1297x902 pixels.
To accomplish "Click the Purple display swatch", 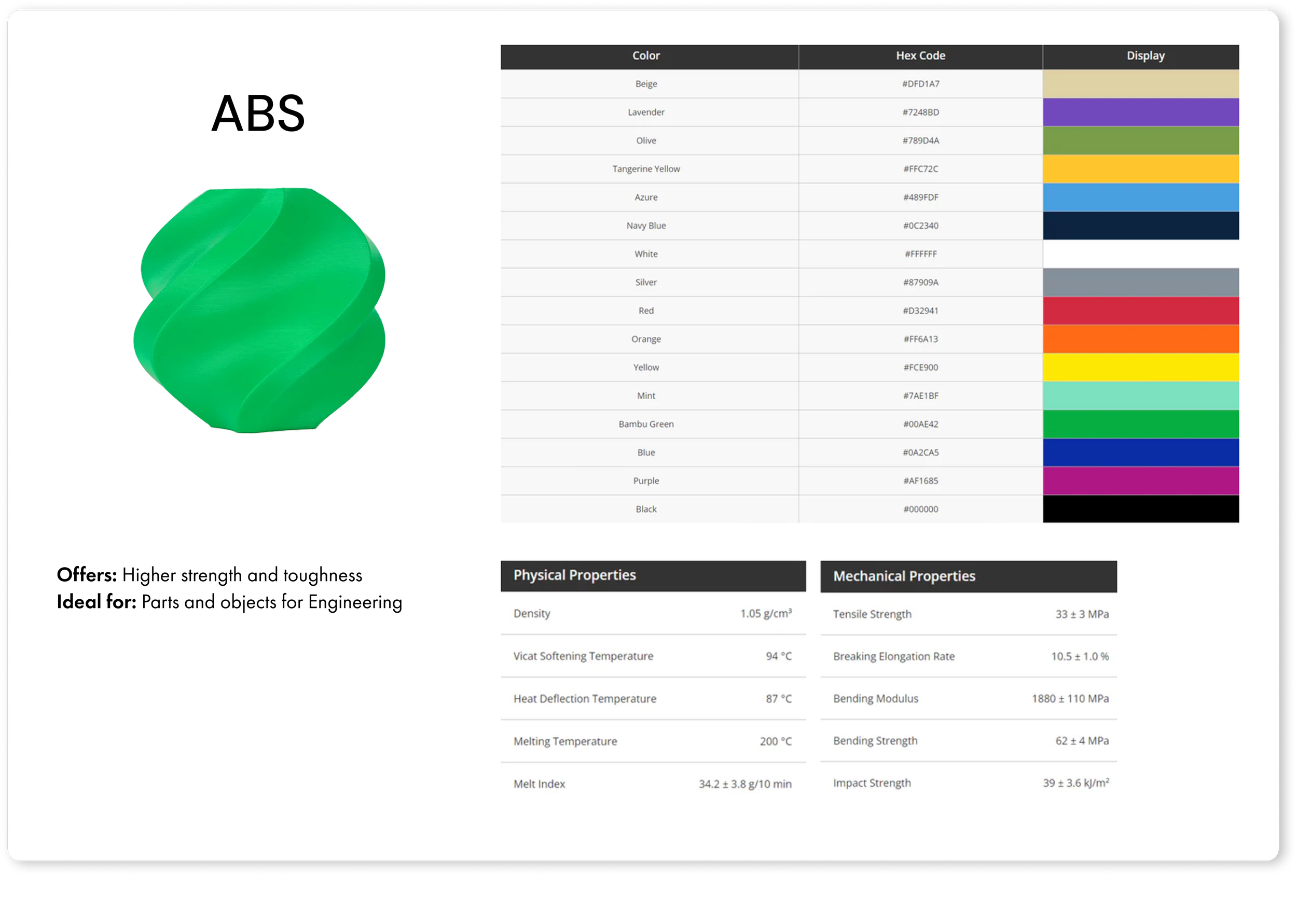I will [x=1140, y=481].
